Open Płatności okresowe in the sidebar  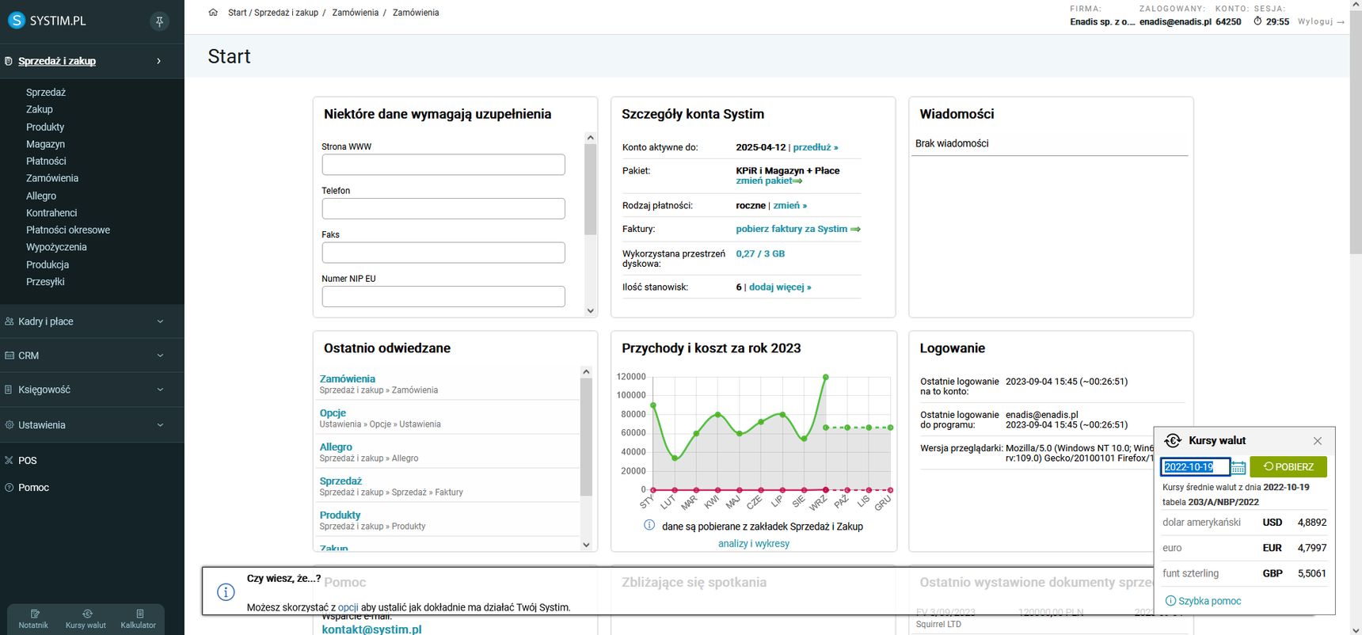click(68, 230)
